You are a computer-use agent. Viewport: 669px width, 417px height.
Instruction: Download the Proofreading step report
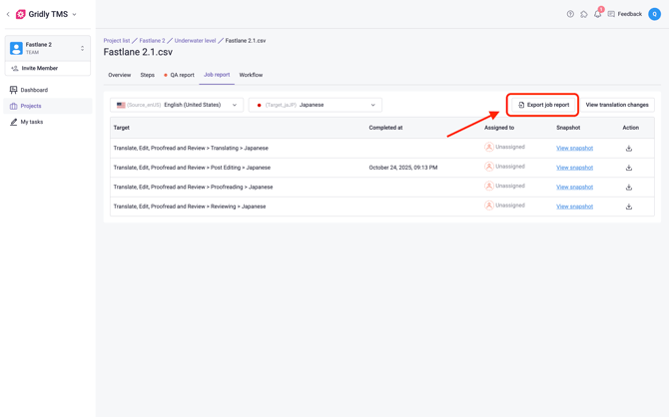click(x=629, y=187)
